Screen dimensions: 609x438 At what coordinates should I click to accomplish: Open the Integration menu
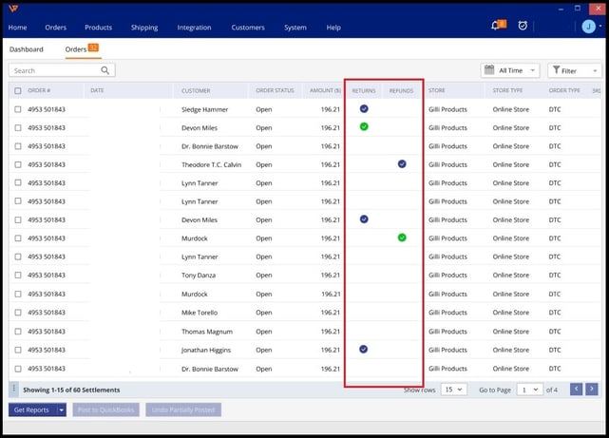(194, 28)
